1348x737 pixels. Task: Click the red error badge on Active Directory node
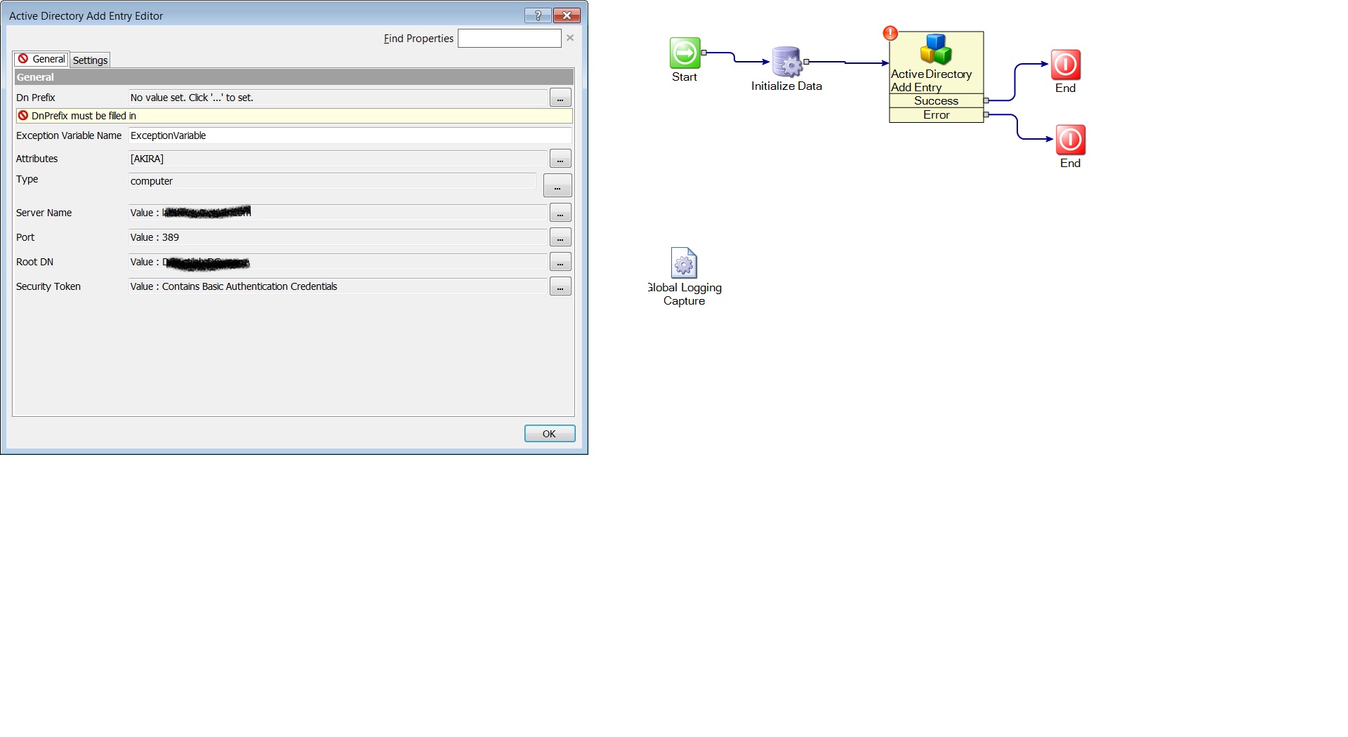coord(890,32)
